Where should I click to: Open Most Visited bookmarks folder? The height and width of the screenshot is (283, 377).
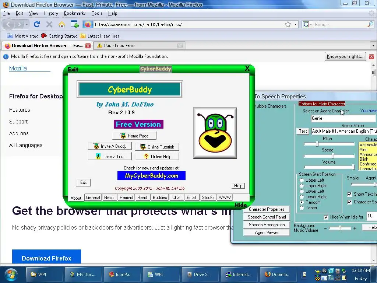tap(22, 36)
